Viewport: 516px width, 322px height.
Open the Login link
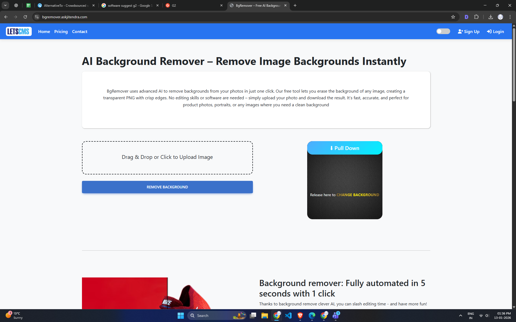[495, 32]
